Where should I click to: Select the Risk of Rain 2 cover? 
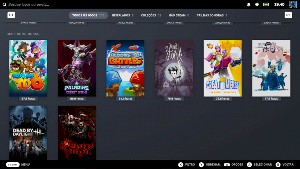click(271, 68)
